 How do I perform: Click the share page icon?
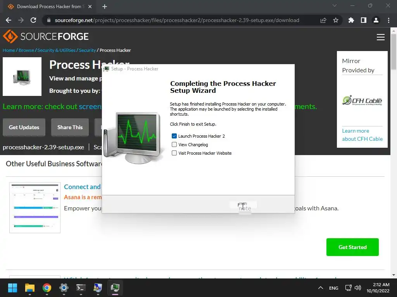(x=323, y=20)
